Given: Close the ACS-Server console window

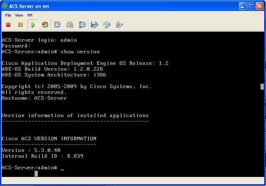Looking at the screenshot, I should click(x=259, y=6).
